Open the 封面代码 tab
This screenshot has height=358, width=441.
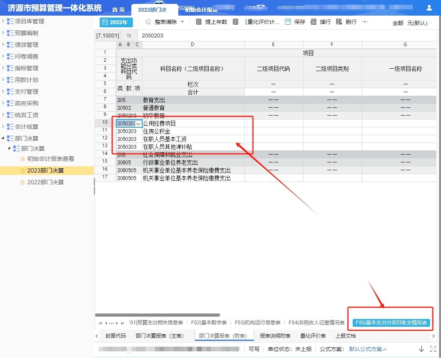[x=116, y=336]
